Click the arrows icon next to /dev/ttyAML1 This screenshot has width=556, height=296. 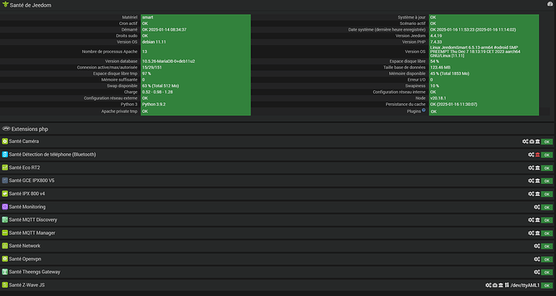pos(507,285)
